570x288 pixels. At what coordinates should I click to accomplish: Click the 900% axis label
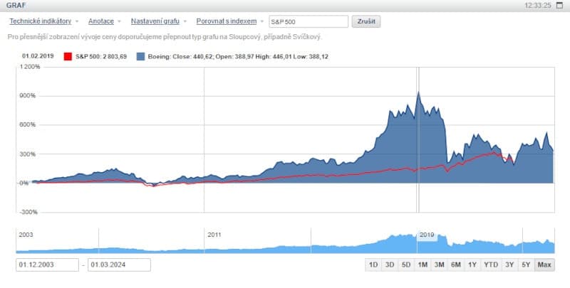28,96
